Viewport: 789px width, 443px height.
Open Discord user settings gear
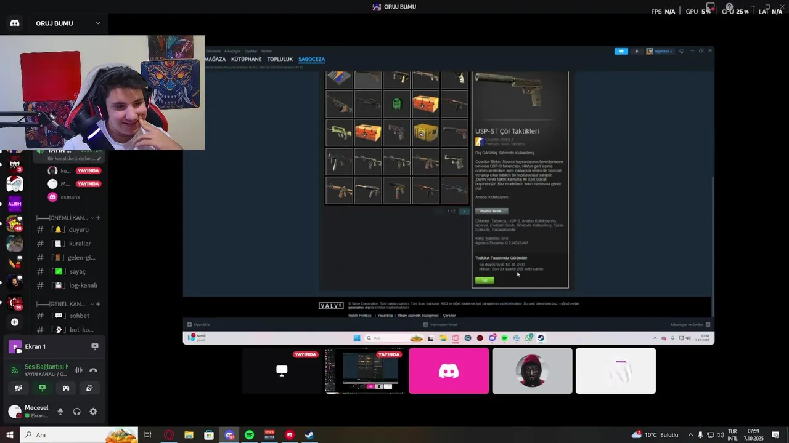93,412
